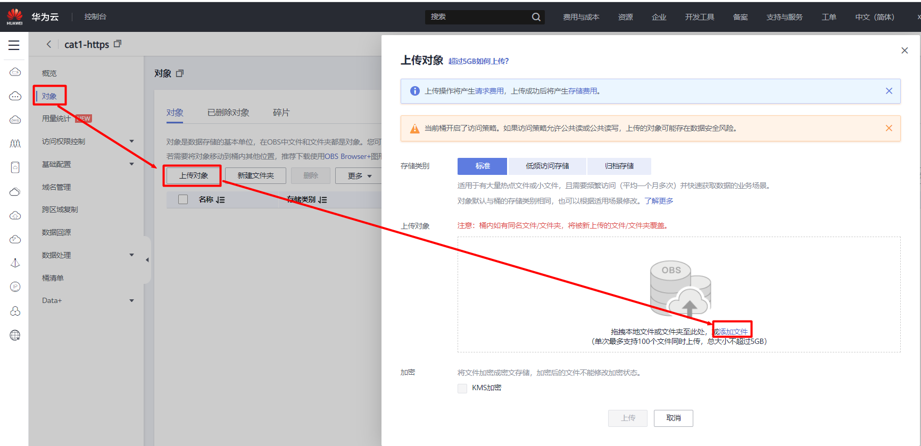Open 跨区域复制 in the bucket sidebar

[x=60, y=209]
